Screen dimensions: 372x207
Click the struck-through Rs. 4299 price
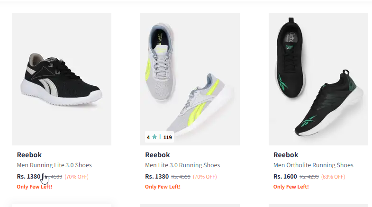(x=309, y=177)
